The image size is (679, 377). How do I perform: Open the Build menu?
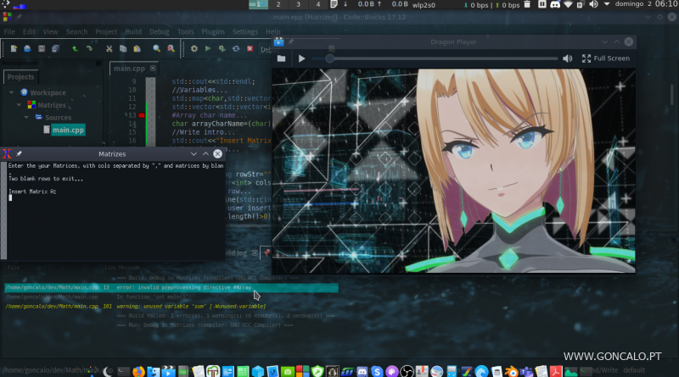click(132, 31)
